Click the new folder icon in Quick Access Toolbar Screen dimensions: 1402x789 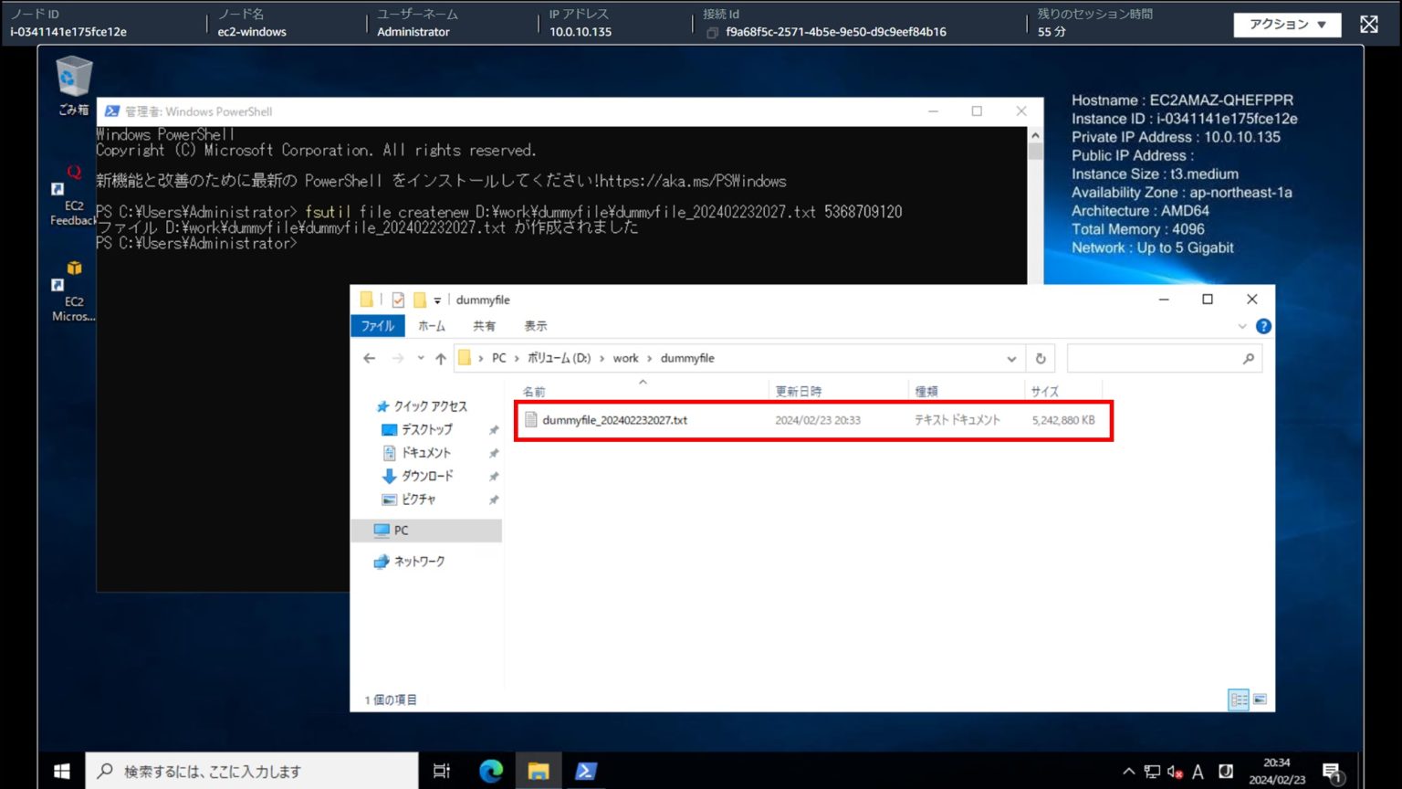click(x=418, y=300)
